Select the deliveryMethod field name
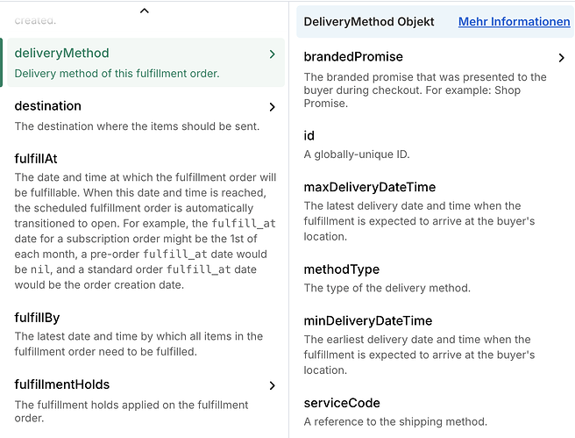The width and height of the screenshot is (575, 438). click(x=61, y=54)
